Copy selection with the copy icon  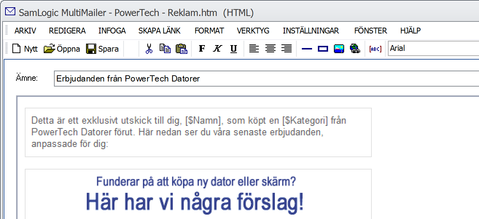(165, 49)
